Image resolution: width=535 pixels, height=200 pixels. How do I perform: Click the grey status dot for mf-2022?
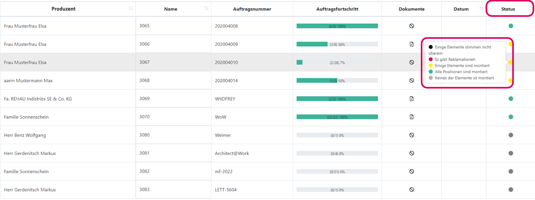point(510,171)
